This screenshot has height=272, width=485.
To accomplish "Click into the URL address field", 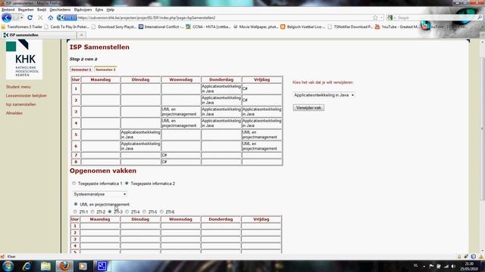I will point(224,17).
